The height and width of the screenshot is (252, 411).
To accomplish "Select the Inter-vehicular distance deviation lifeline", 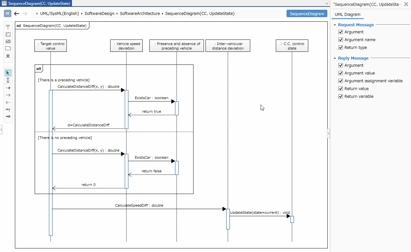I will [x=228, y=46].
